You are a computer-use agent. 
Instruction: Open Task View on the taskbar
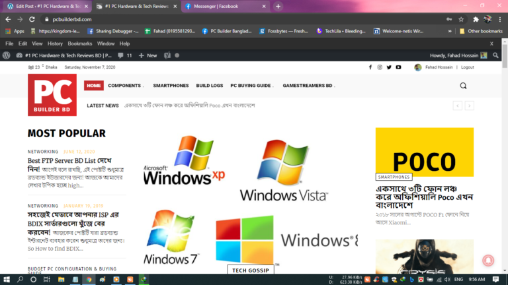point(47,280)
